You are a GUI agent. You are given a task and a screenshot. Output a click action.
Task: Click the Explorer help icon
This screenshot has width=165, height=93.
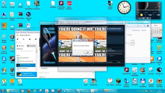click(148, 26)
